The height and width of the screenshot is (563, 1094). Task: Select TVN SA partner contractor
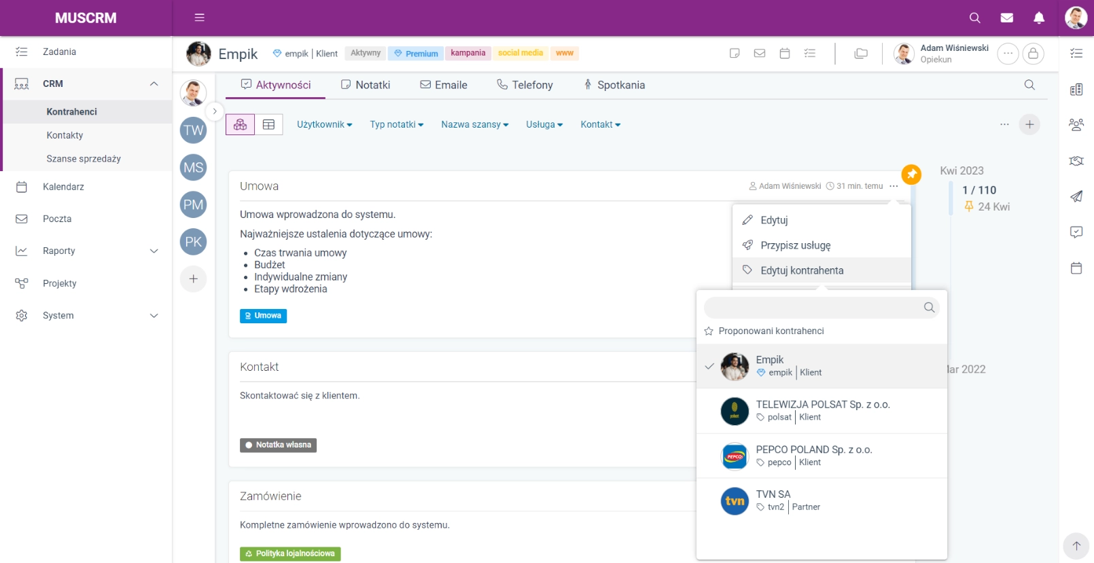[x=822, y=501]
